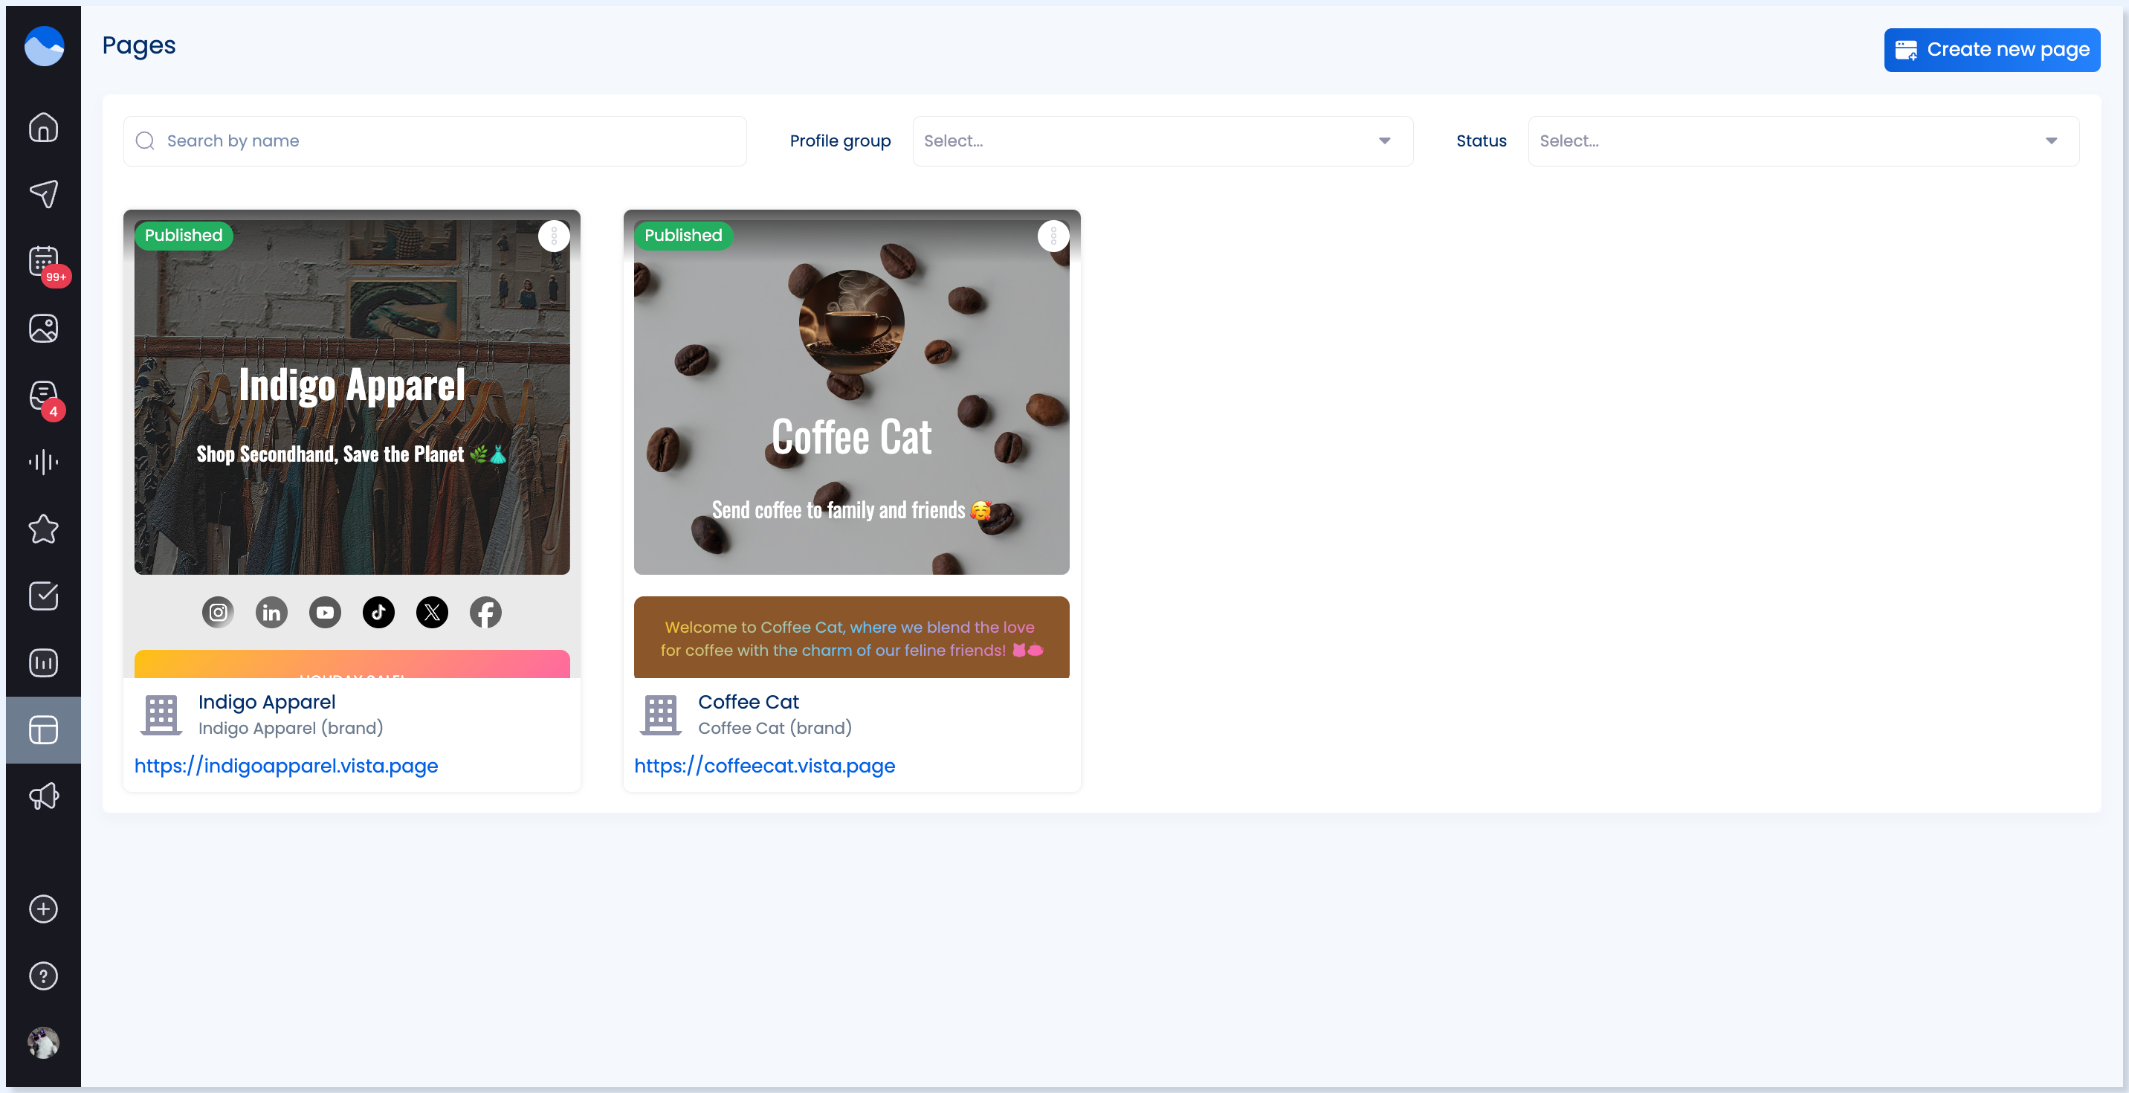2129x1093 pixels.
Task: Click the Indigo Apparel page title
Action: click(267, 701)
